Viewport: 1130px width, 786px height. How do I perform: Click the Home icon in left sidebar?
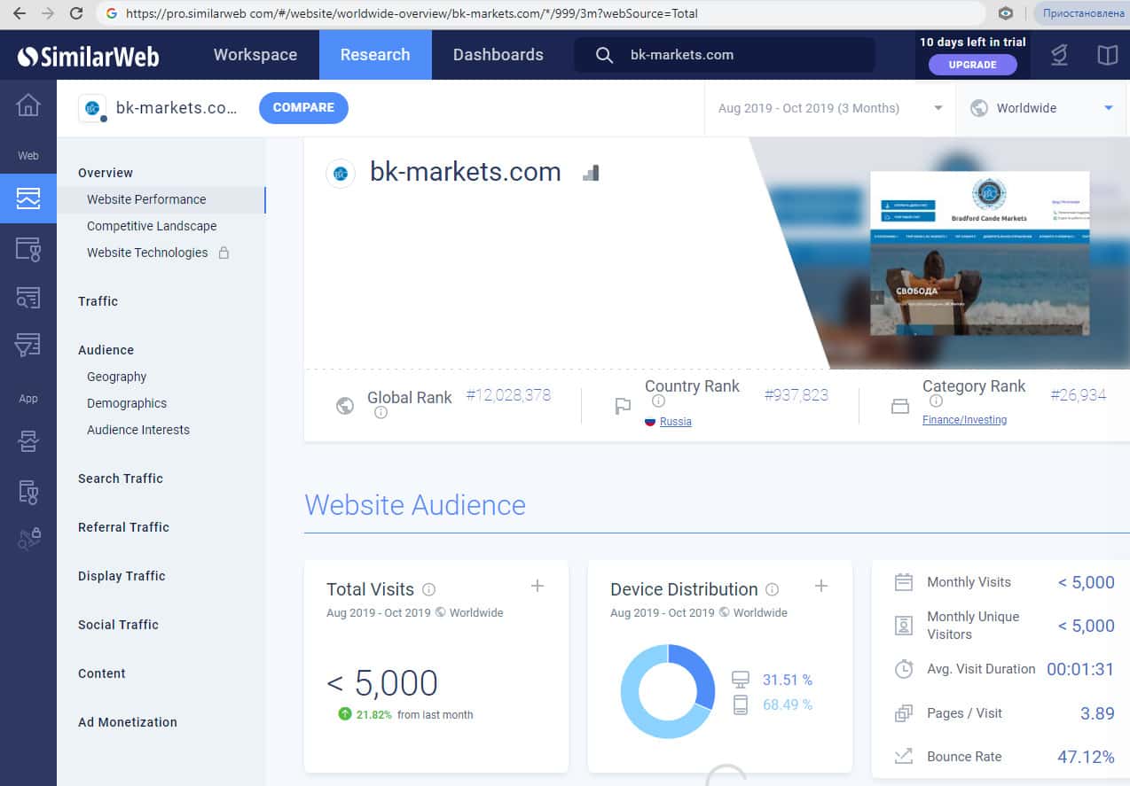coord(28,105)
